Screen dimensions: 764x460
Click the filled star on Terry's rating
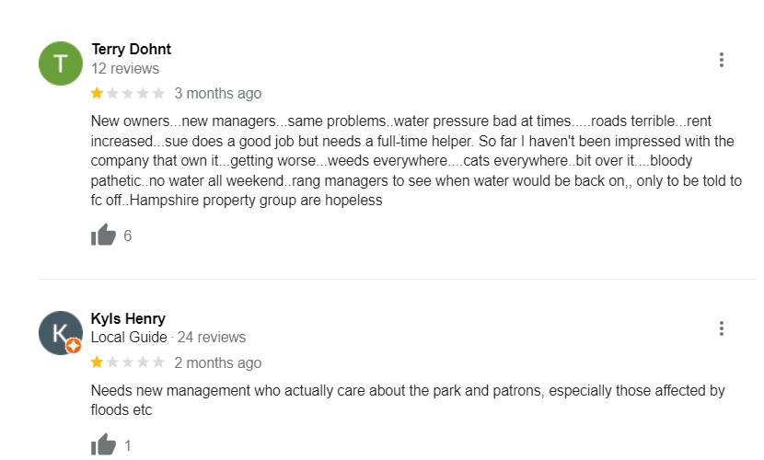[97, 93]
